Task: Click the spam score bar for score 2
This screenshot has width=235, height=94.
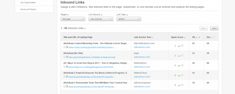Action: coord(181,46)
